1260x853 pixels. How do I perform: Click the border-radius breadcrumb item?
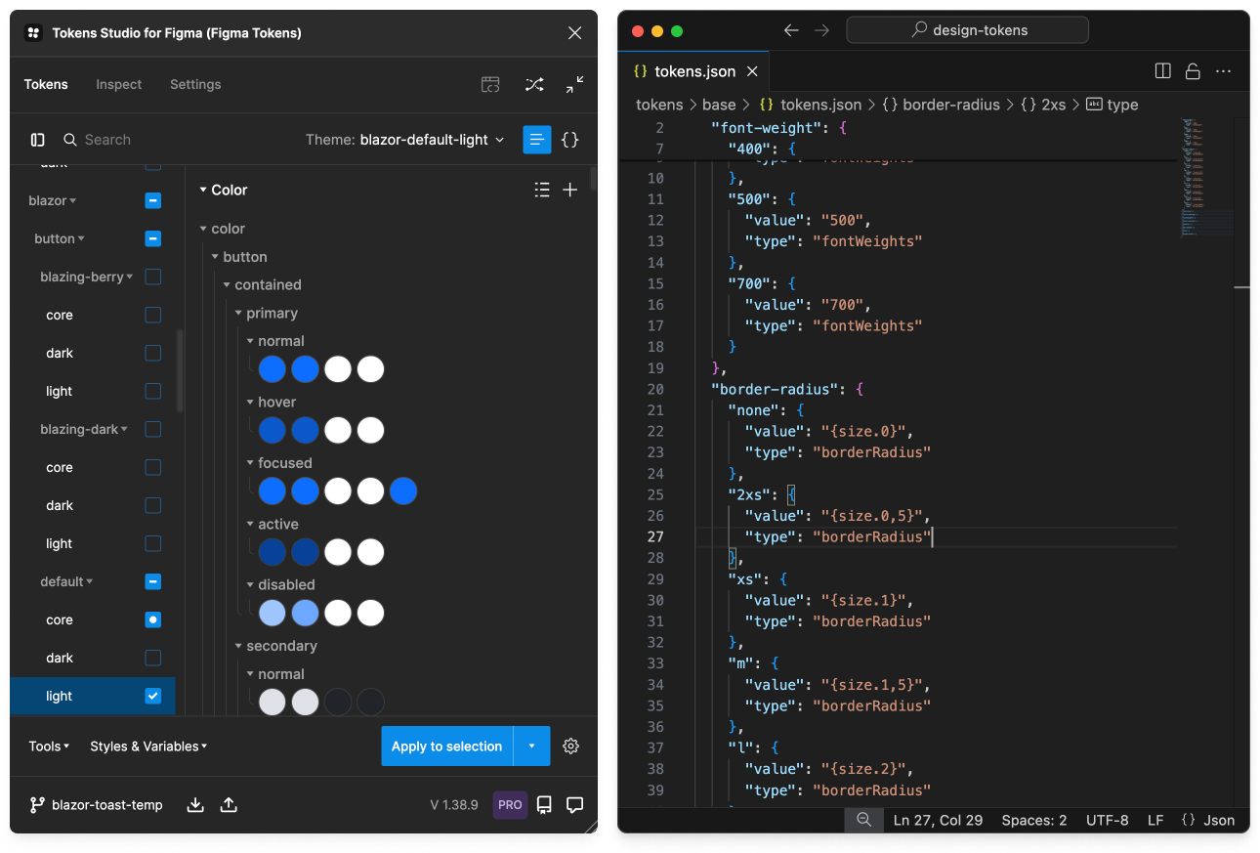click(x=942, y=105)
